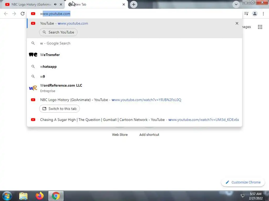The width and height of the screenshot is (269, 201).
Task: Open the Google apps grid icon
Action: 260,27
